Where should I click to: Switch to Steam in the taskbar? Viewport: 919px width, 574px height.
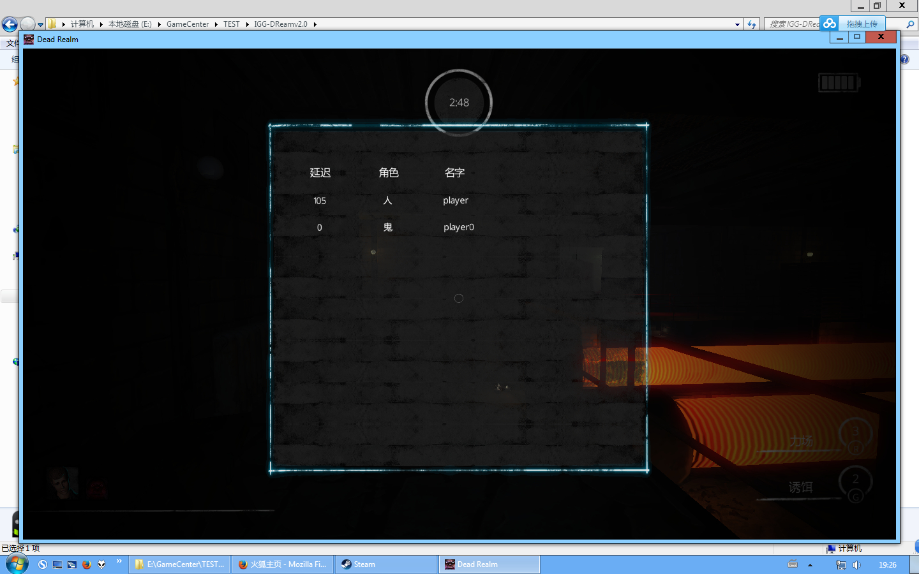[386, 564]
